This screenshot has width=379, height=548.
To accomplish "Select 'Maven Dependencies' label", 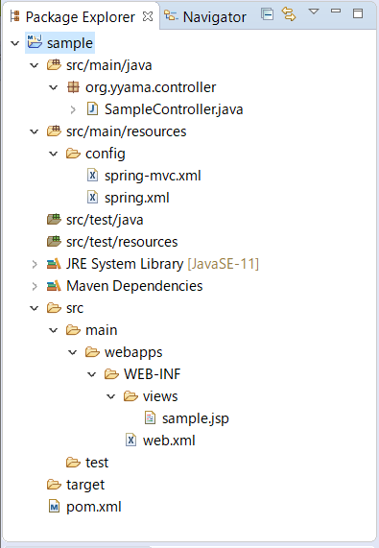I will click(134, 286).
